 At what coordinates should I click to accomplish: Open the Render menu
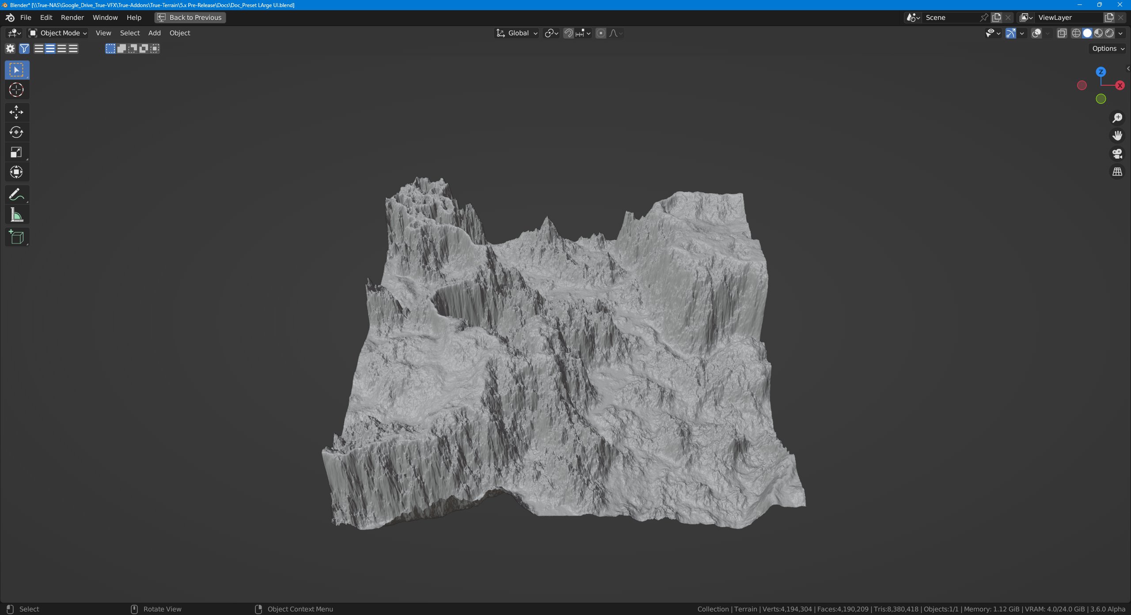pos(72,17)
